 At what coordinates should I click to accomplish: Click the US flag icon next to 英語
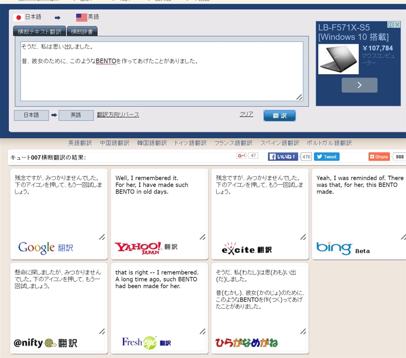pos(82,17)
